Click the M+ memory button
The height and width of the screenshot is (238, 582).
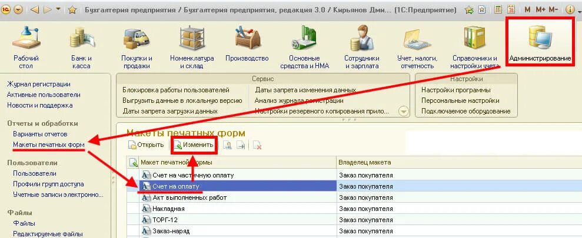pos(540,10)
